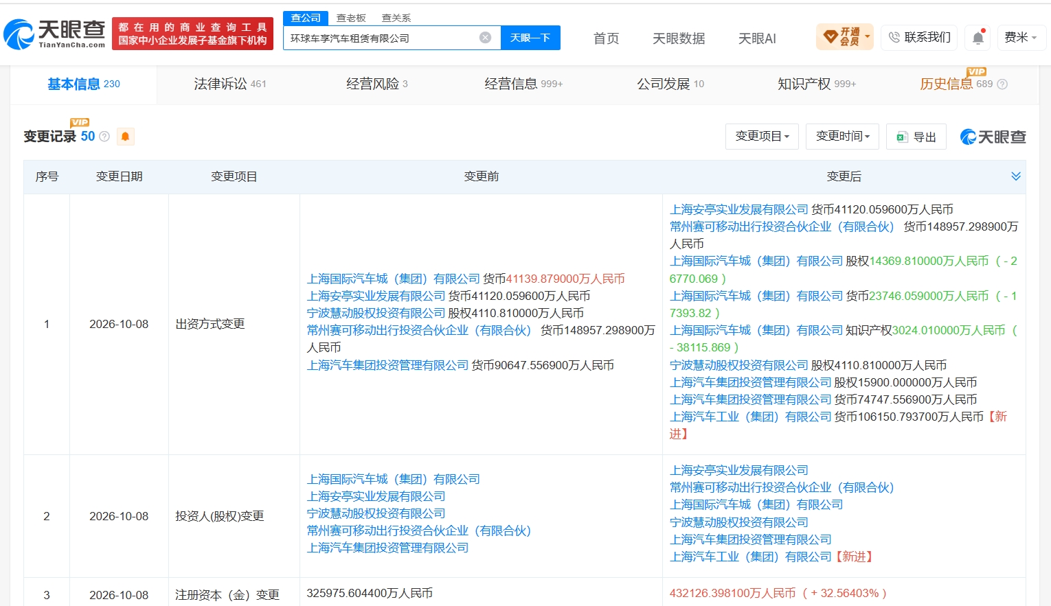Open notifications bell icon in header

pyautogui.click(x=978, y=38)
